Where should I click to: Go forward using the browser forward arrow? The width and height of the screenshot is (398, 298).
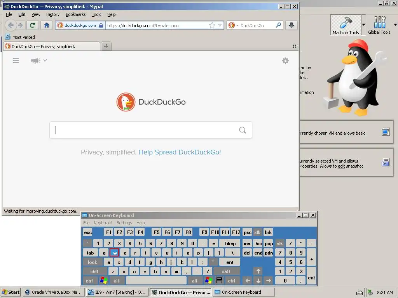click(x=21, y=25)
